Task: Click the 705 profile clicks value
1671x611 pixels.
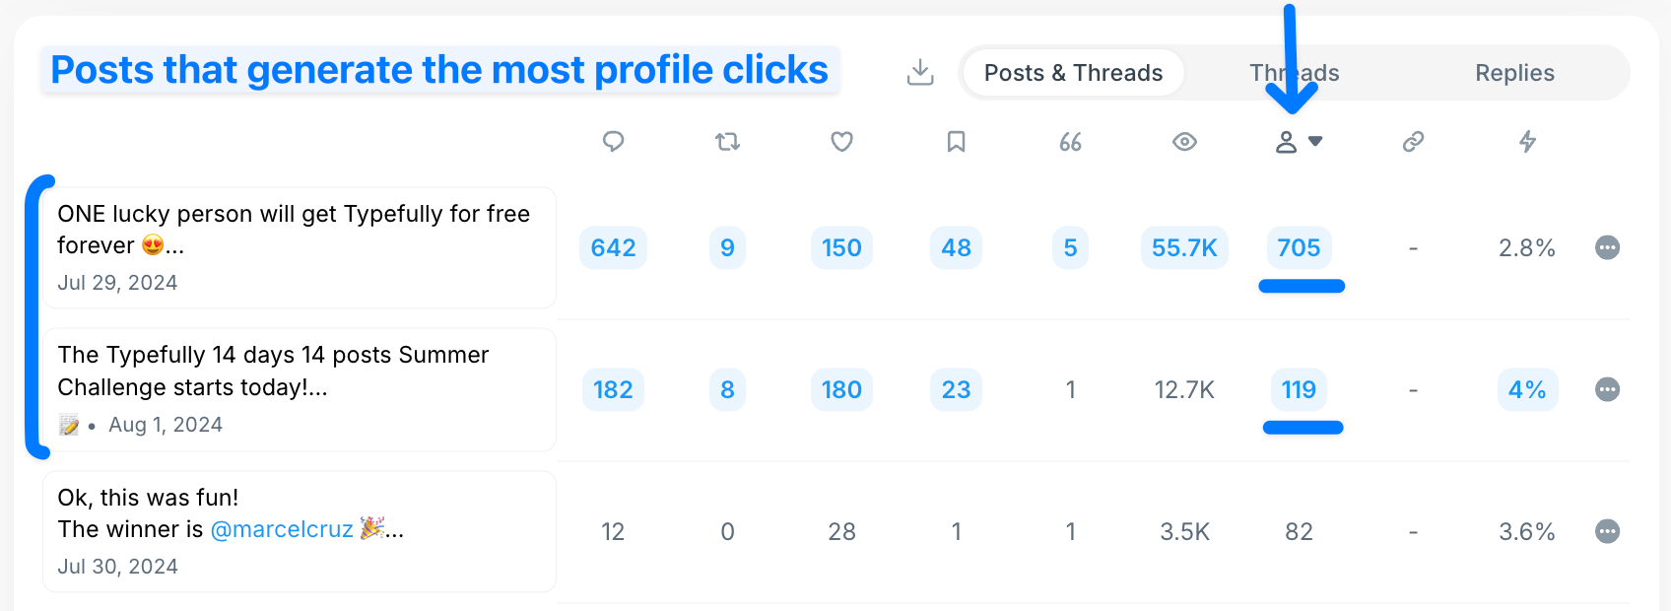Action: pyautogui.click(x=1299, y=247)
